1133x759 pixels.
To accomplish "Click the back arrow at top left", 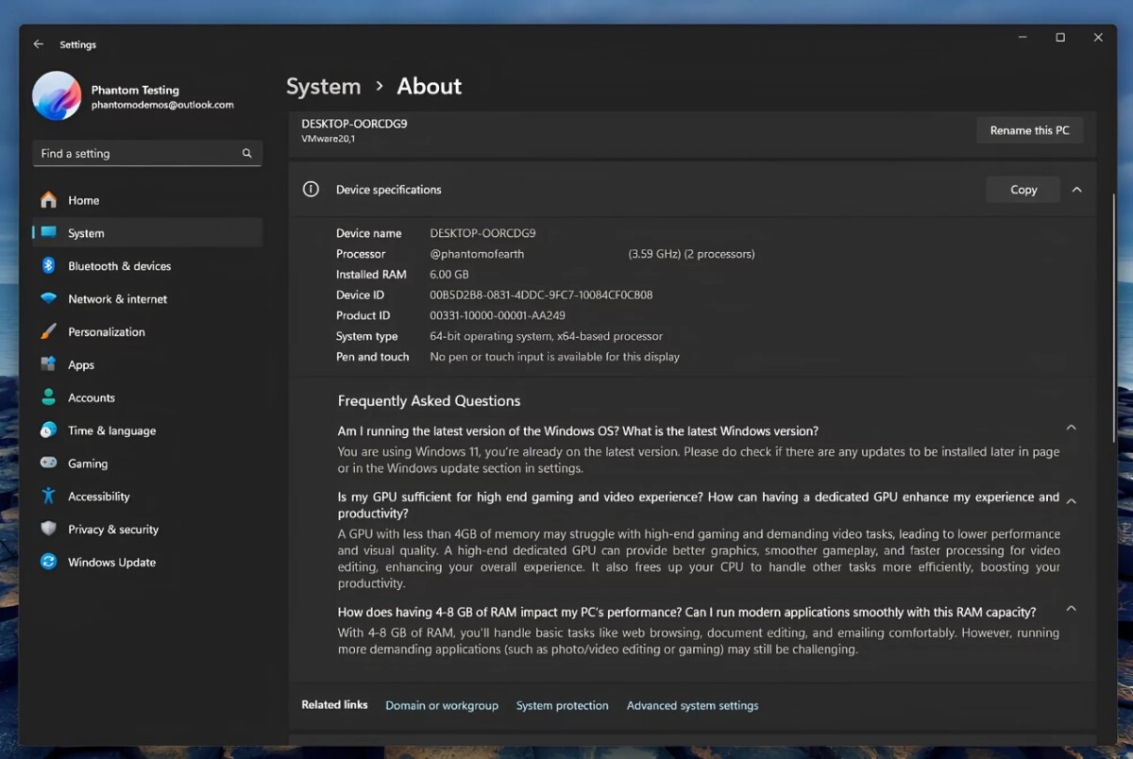I will pos(38,43).
